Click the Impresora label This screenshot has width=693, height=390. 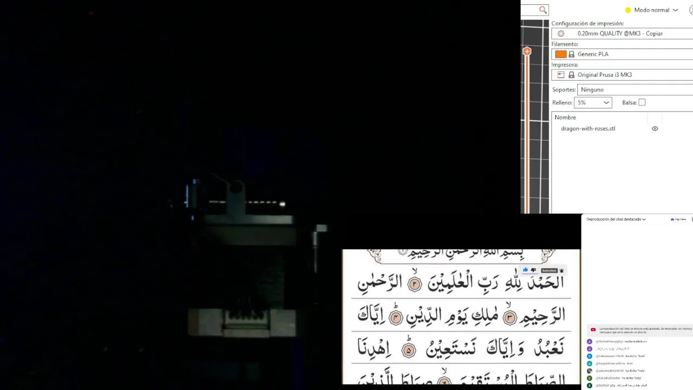(565, 65)
